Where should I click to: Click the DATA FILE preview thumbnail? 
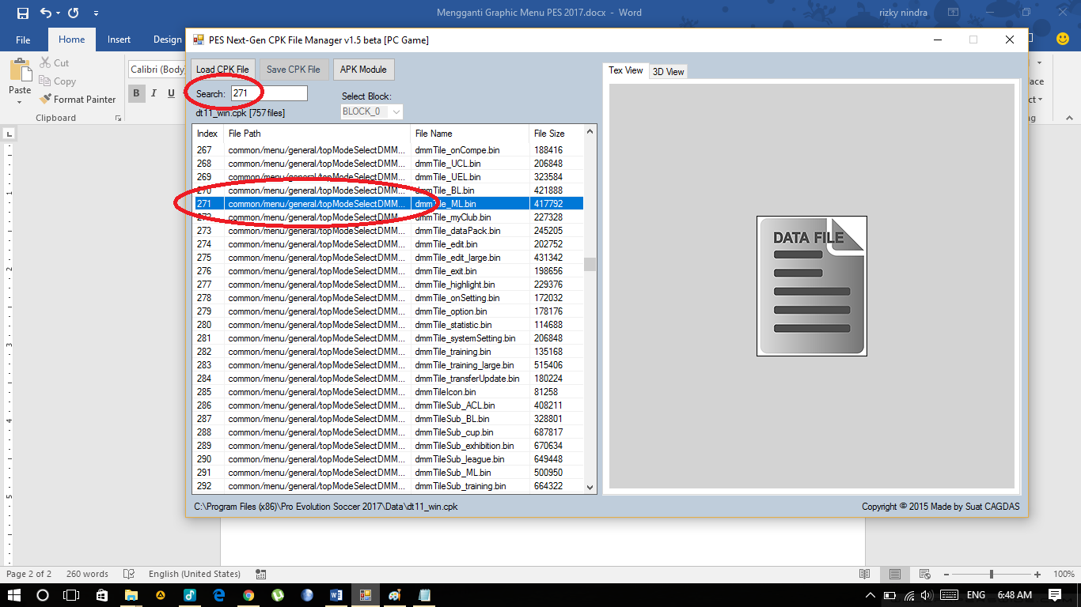click(812, 286)
